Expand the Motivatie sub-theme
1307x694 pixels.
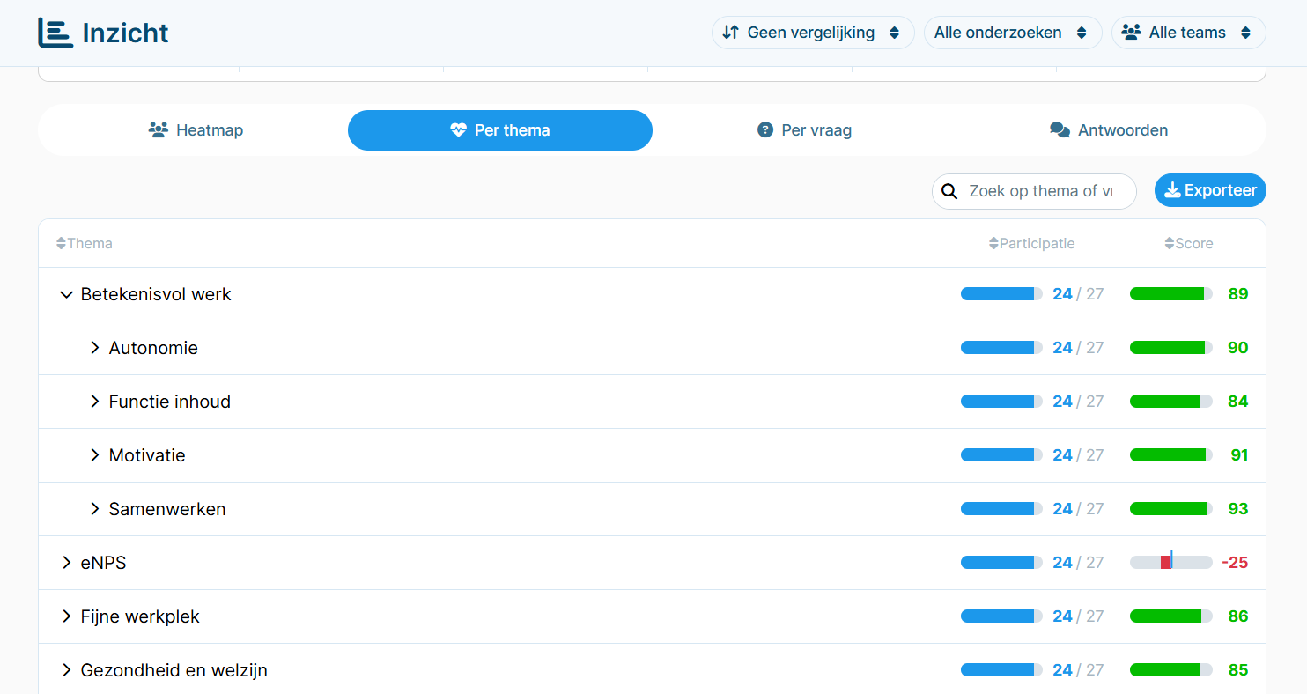point(95,455)
